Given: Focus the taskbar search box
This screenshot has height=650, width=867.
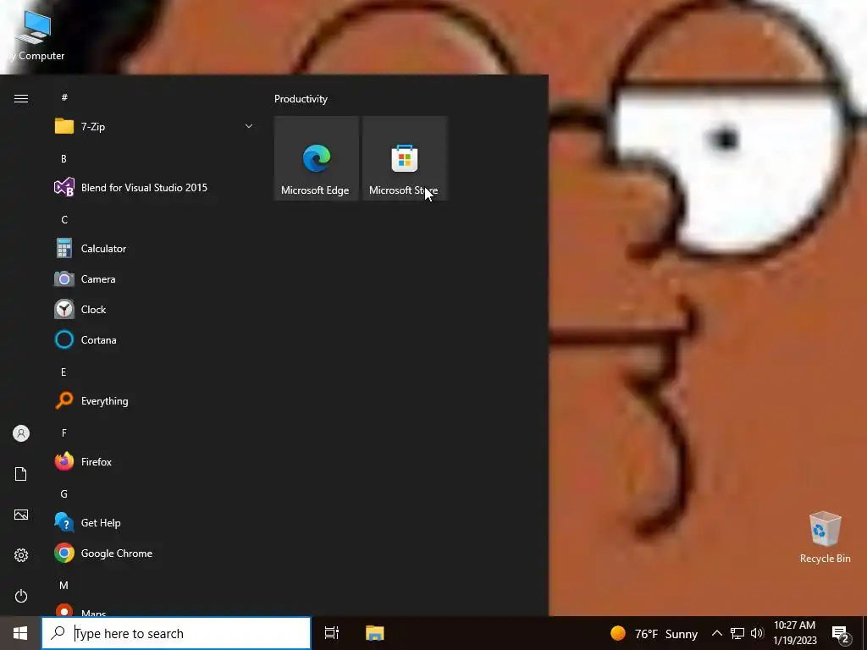Looking at the screenshot, I should click(x=176, y=633).
